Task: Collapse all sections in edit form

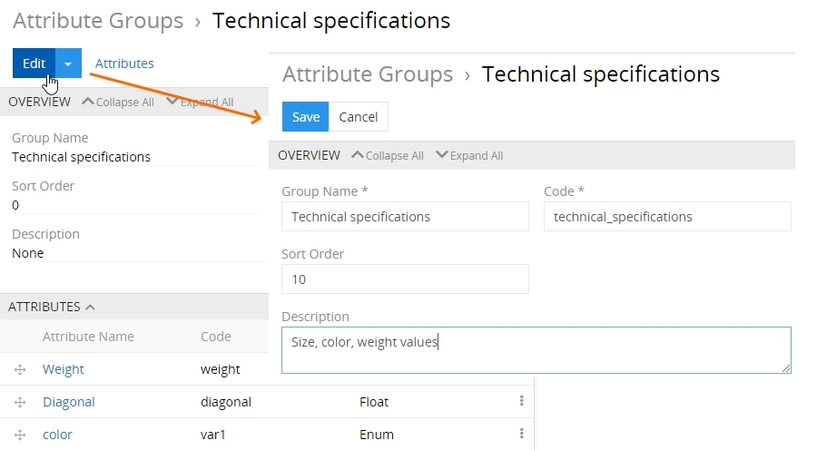Action: (388, 155)
